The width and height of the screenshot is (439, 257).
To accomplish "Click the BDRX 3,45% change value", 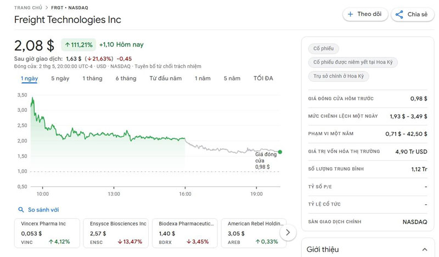I will [x=198, y=242].
